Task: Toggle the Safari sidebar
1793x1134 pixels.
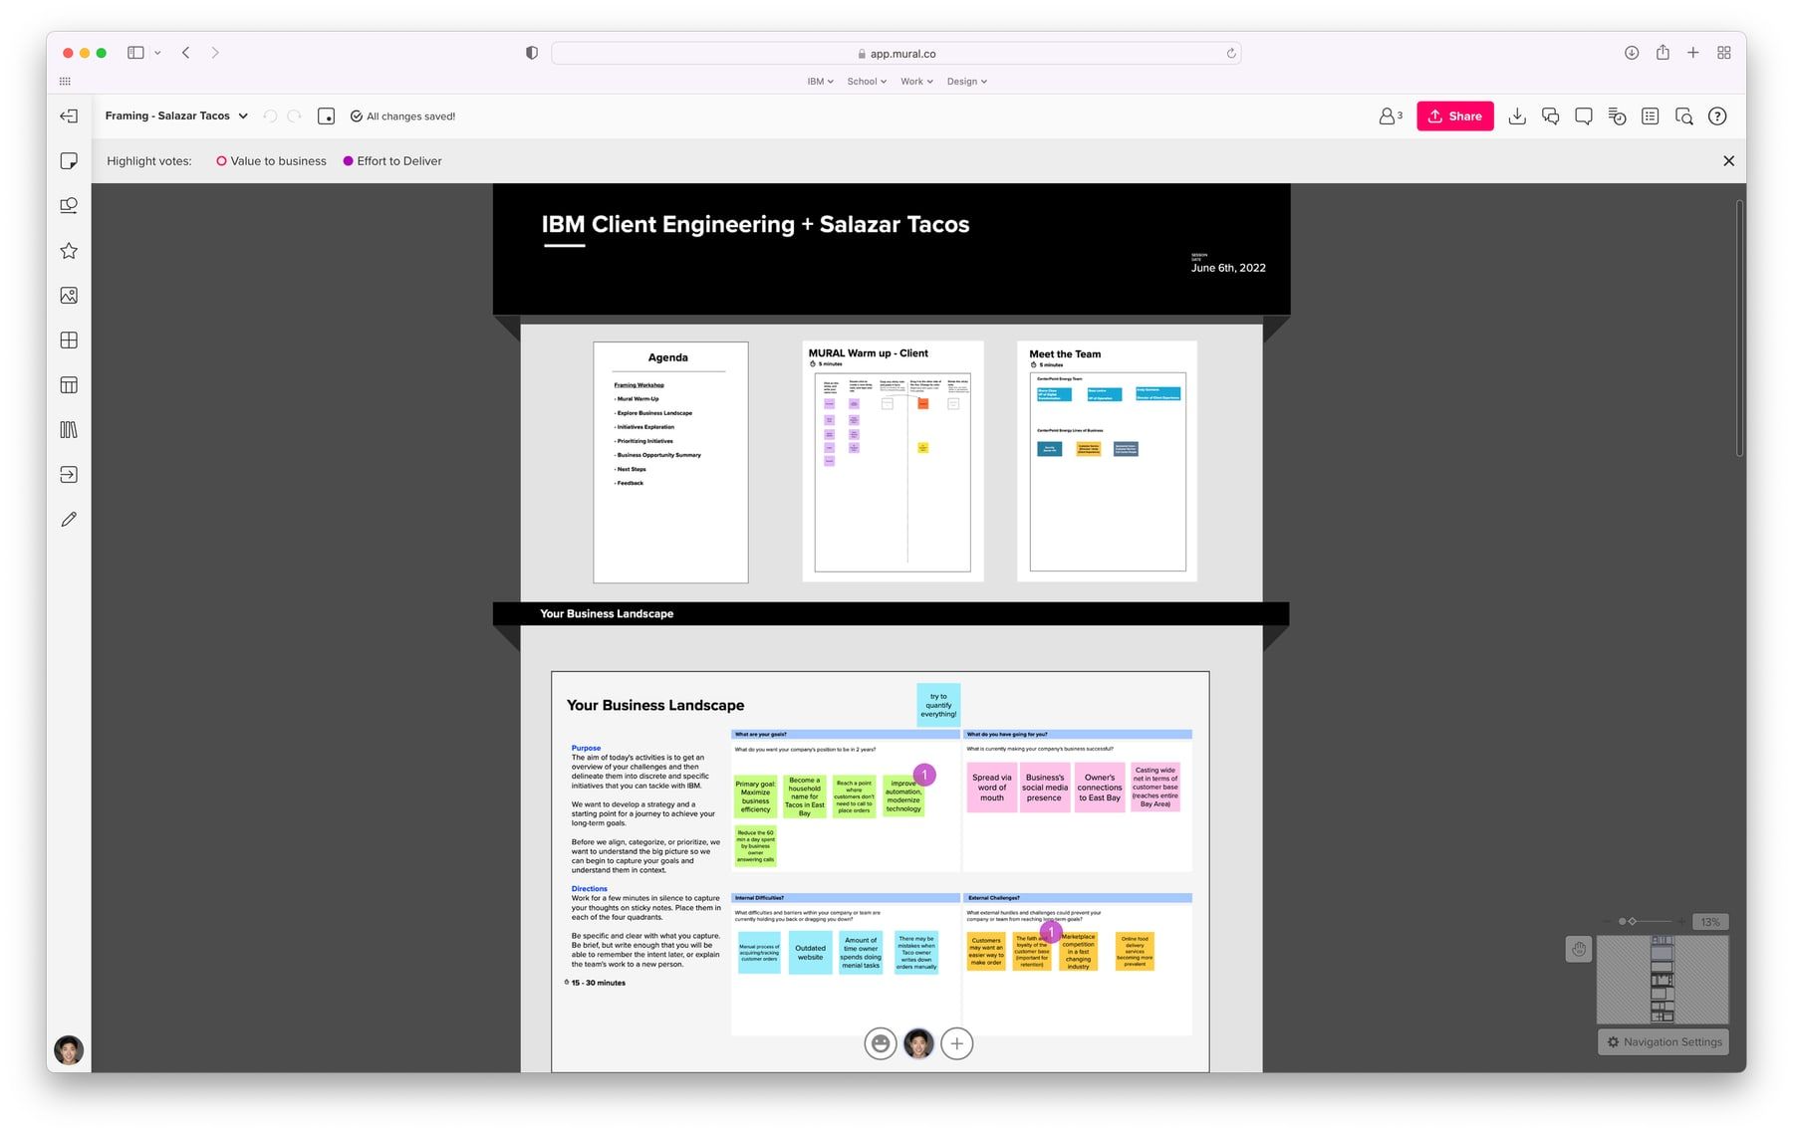Action: click(x=135, y=53)
